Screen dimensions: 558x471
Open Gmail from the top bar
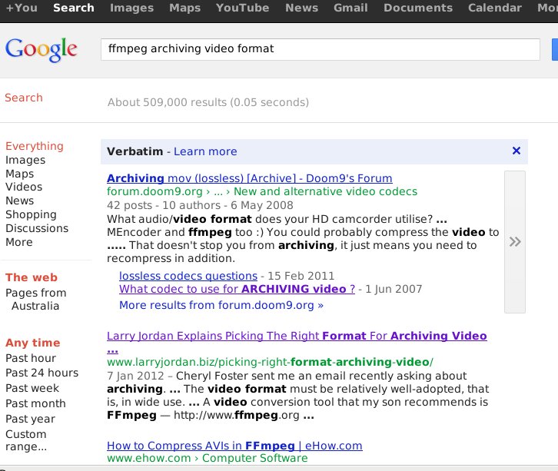pos(350,8)
